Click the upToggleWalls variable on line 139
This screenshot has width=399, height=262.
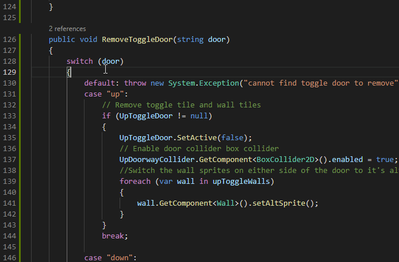pyautogui.click(x=241, y=182)
